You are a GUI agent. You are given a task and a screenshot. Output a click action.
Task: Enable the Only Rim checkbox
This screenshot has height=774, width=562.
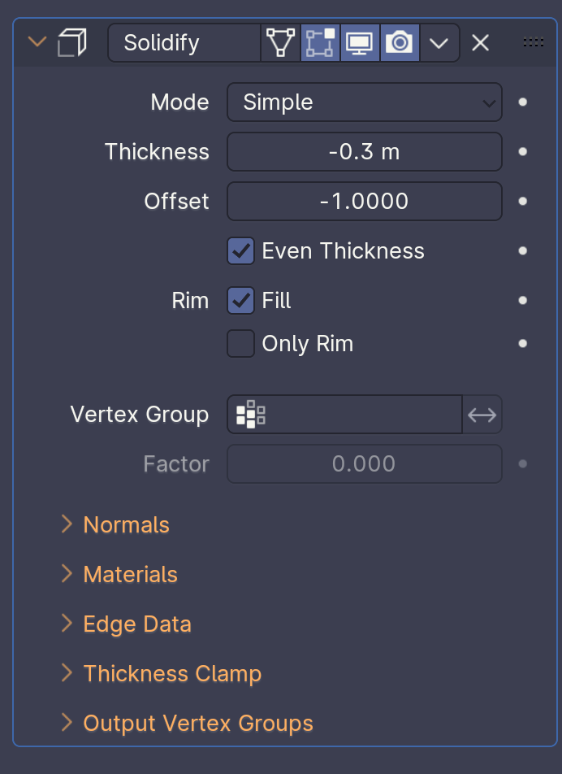coord(241,344)
